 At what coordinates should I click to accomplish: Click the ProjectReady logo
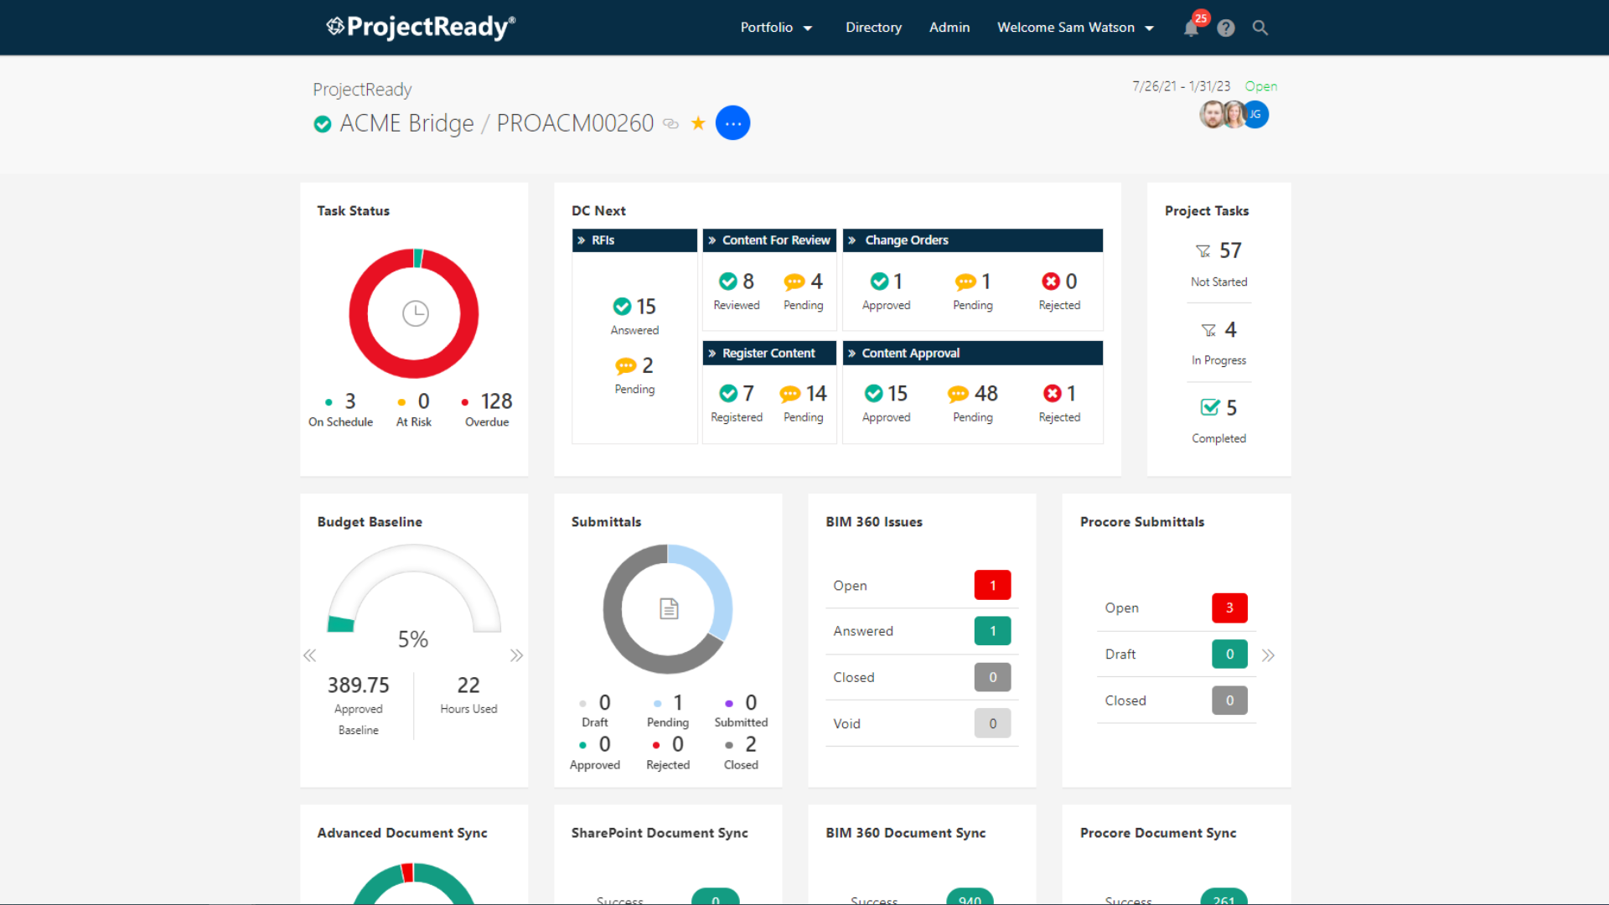(x=420, y=27)
